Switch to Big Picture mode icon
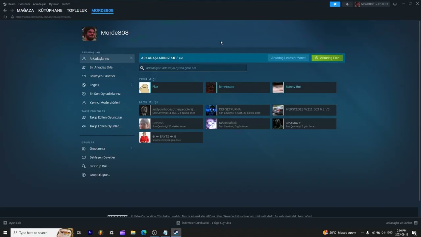 (395, 4)
